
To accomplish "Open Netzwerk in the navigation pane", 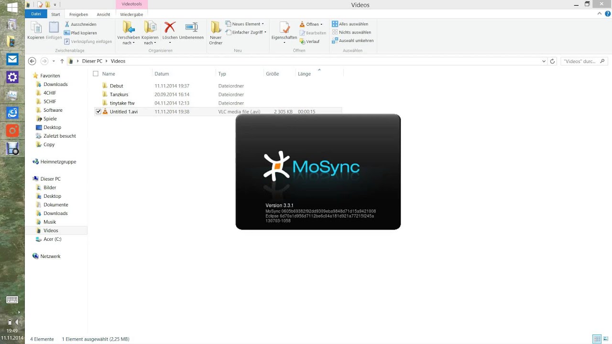I will (x=50, y=256).
